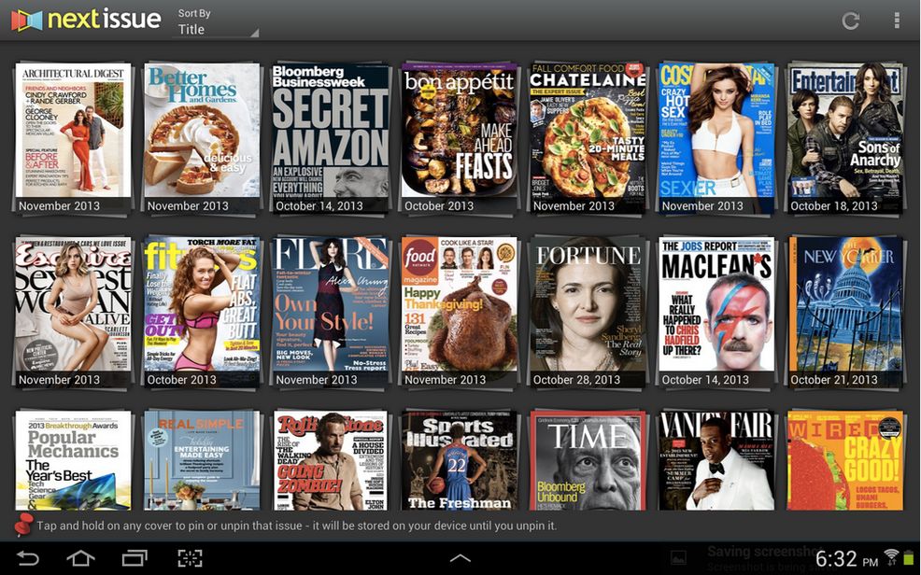Viewport: 921px width, 575px height.
Task: Open the Chatelaine November issue
Action: click(588, 138)
